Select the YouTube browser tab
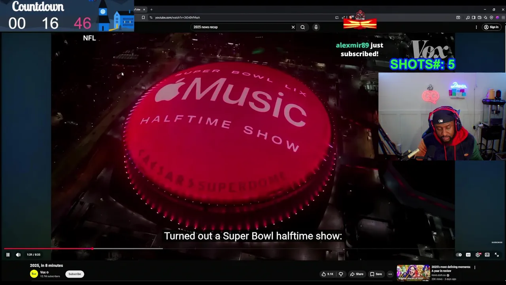The height and width of the screenshot is (285, 506). (x=138, y=9)
